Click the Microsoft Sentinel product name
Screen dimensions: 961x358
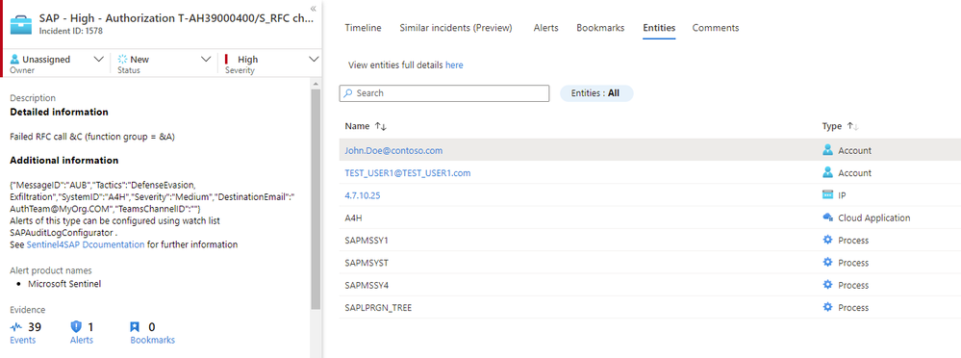64,284
